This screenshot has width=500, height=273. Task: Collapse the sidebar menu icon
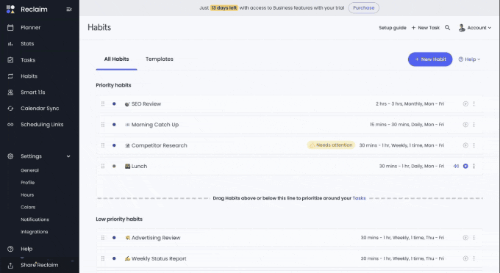[x=69, y=10]
